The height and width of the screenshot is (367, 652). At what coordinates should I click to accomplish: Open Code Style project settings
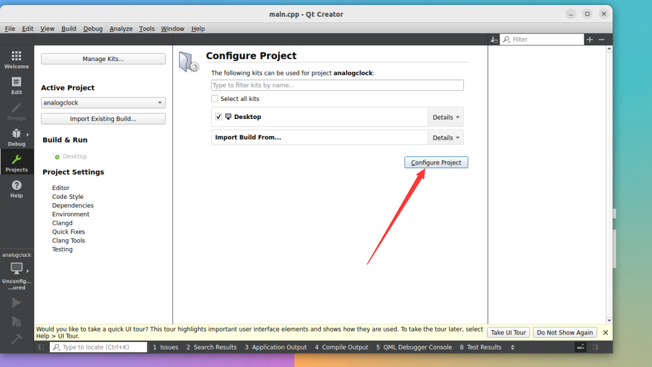pos(68,197)
